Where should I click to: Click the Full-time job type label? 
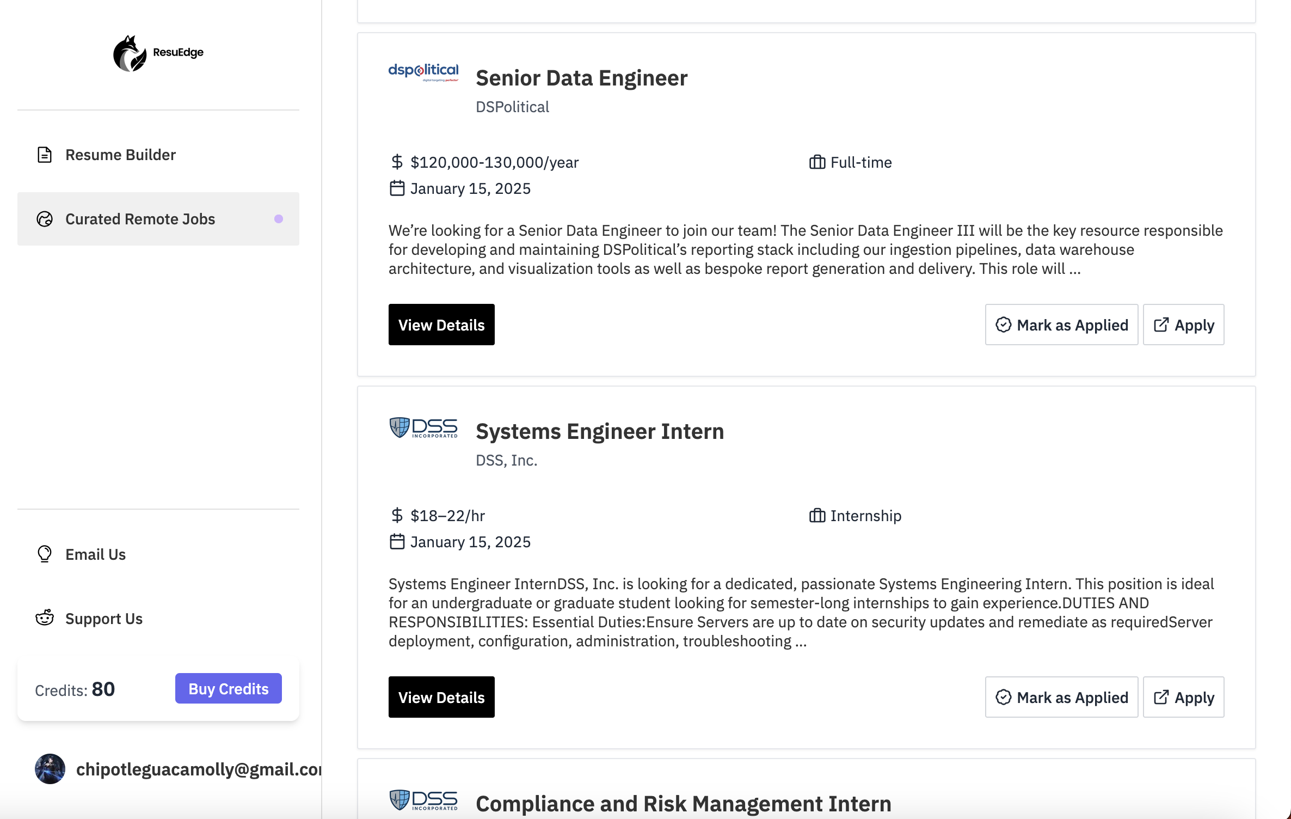[x=861, y=162]
